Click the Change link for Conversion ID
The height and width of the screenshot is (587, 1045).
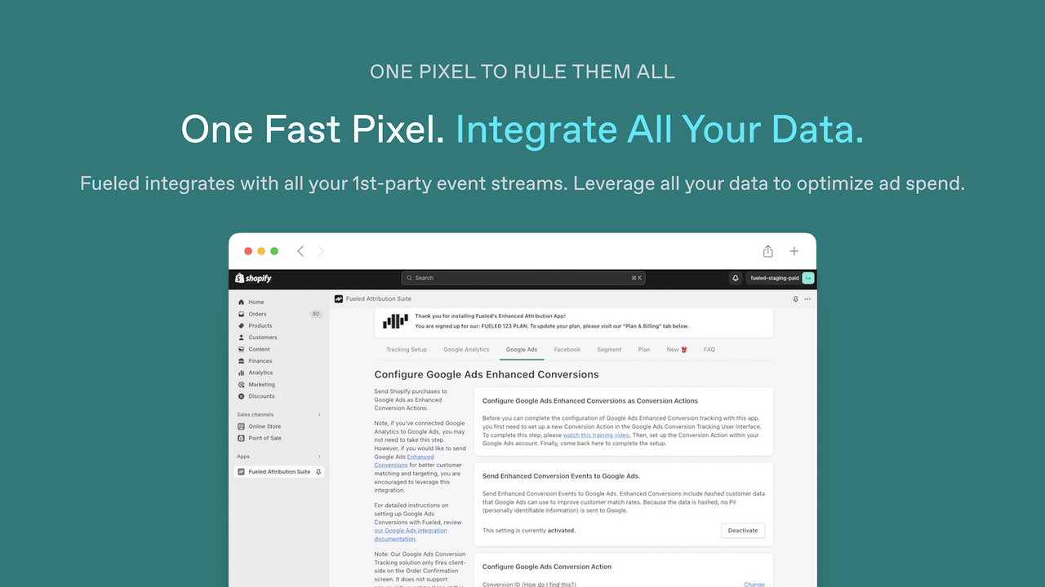coord(754,584)
